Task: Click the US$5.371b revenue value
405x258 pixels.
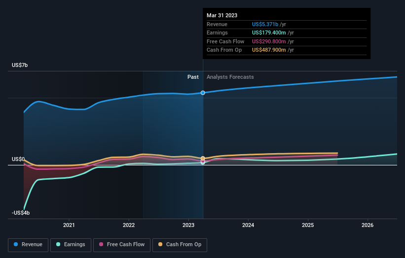Action: click(x=265, y=24)
